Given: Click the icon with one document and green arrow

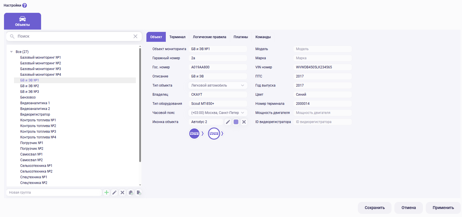Looking at the screenshot, I should [139, 193].
